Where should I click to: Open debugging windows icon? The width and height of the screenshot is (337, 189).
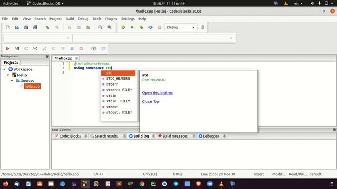tap(94, 49)
